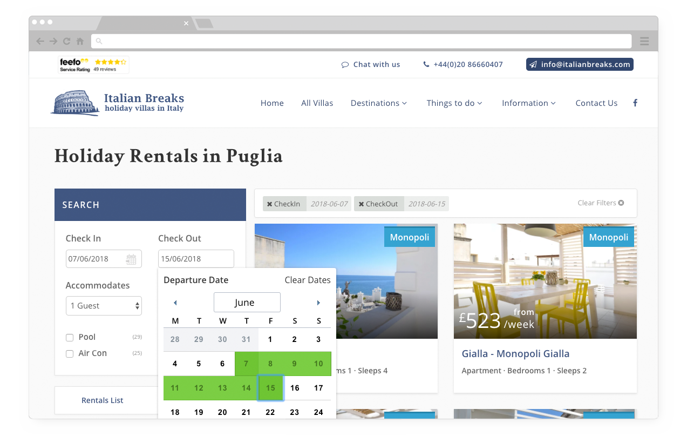Expand the Destinations menu
Image resolution: width=687 pixels, height=436 pixels.
[x=379, y=103]
